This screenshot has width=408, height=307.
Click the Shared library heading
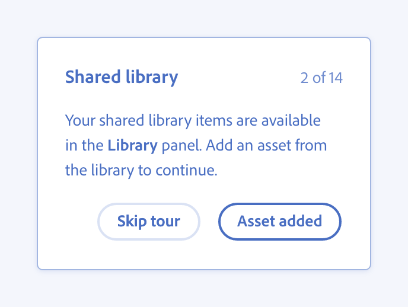pos(122,78)
